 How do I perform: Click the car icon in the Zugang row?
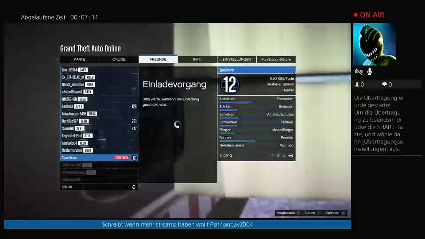pyautogui.click(x=290, y=155)
